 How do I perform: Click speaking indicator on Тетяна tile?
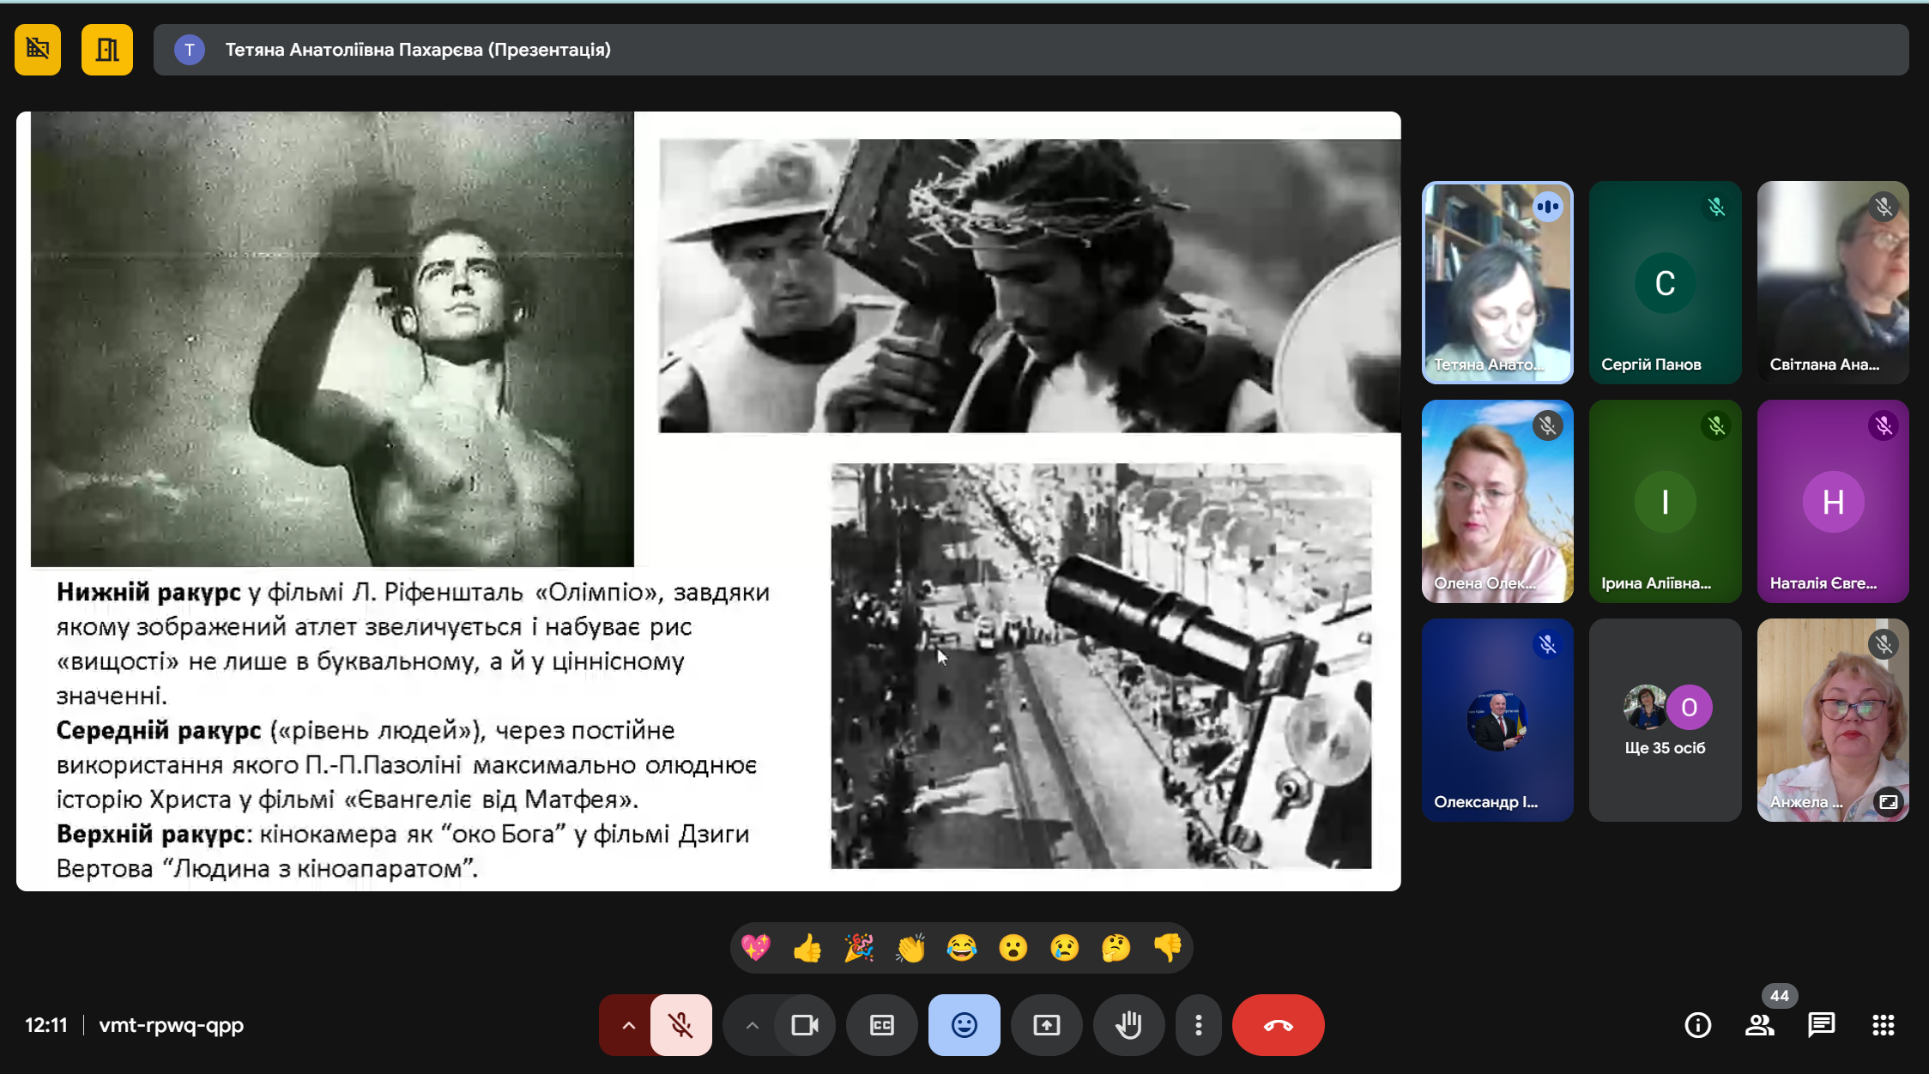(1548, 207)
